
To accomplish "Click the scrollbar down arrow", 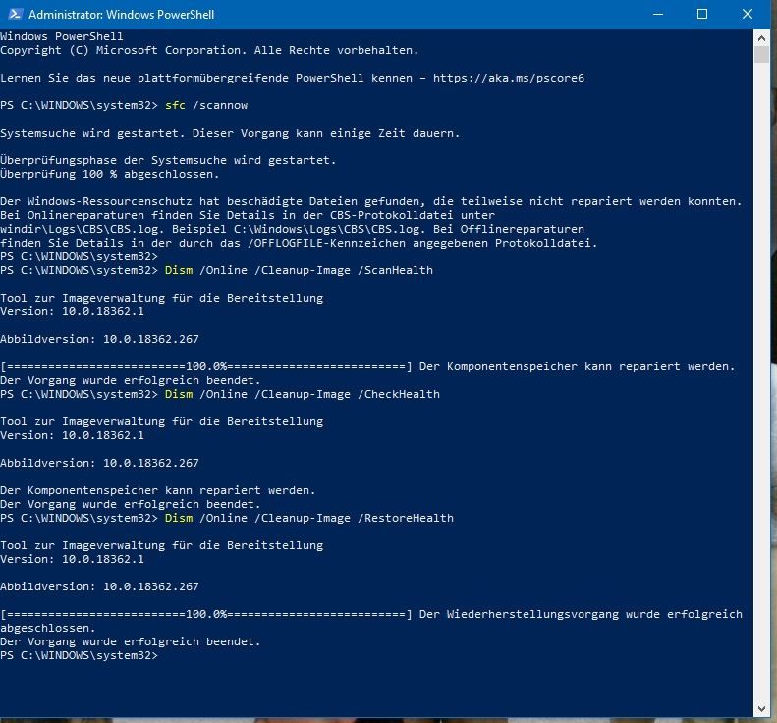I will tap(761, 708).
